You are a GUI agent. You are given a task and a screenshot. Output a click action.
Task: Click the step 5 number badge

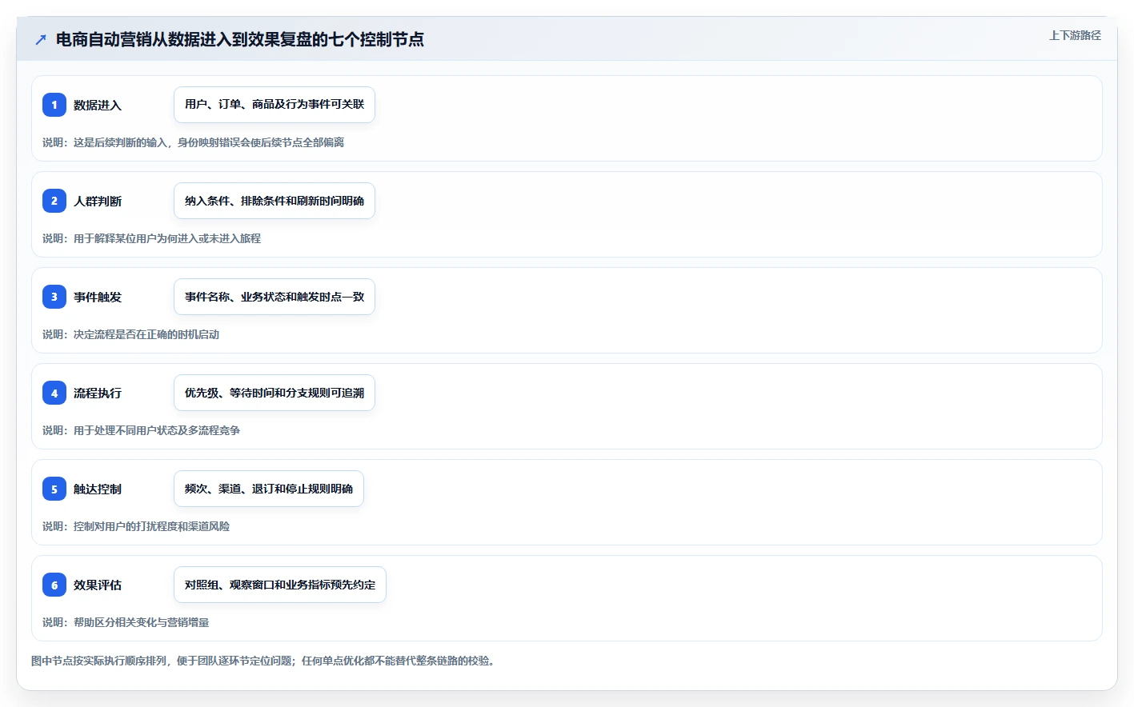pos(54,489)
